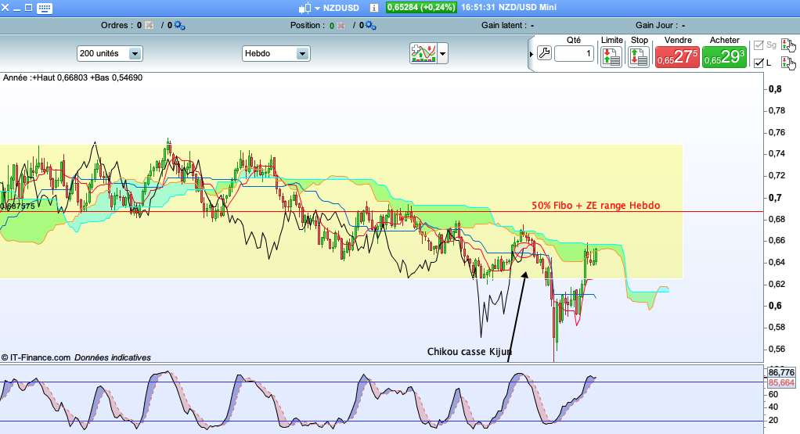Open Ordres settings gear icon
The image size is (800, 434).
pos(179,26)
